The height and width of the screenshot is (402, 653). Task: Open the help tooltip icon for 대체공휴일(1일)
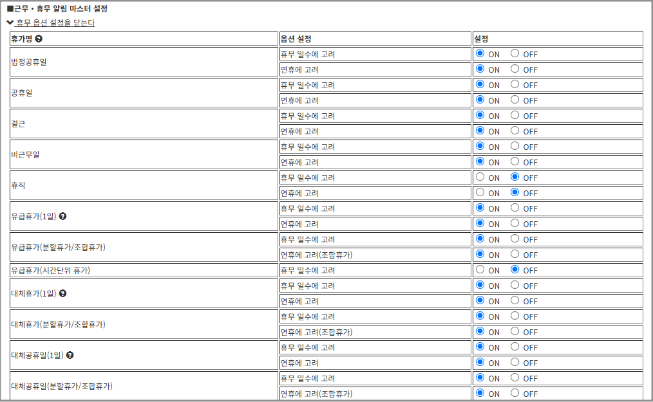point(70,355)
